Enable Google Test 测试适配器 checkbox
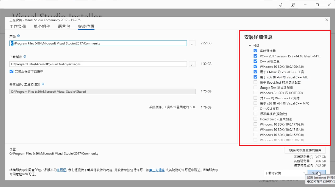The image size is (335, 187). [x=255, y=88]
